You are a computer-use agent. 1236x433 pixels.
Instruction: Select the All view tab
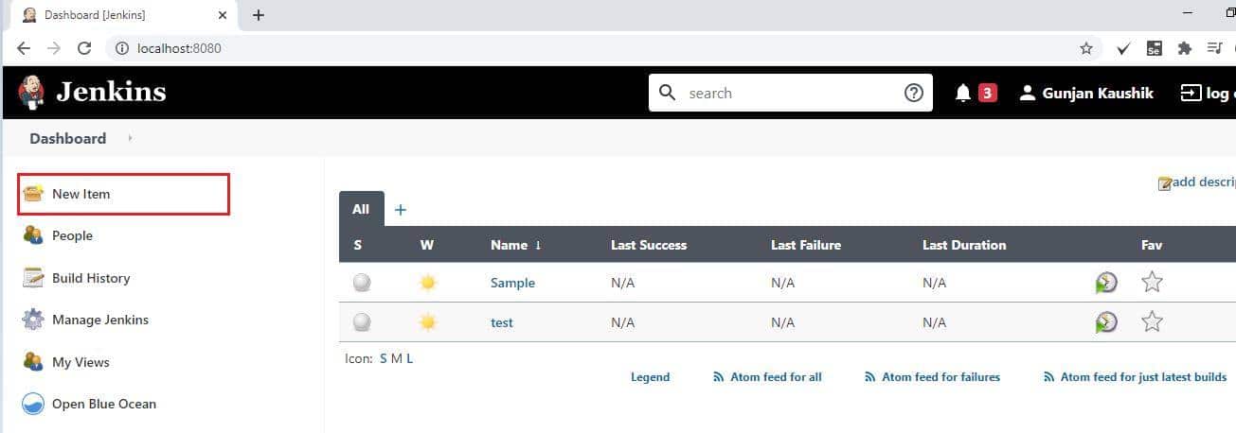pos(361,209)
